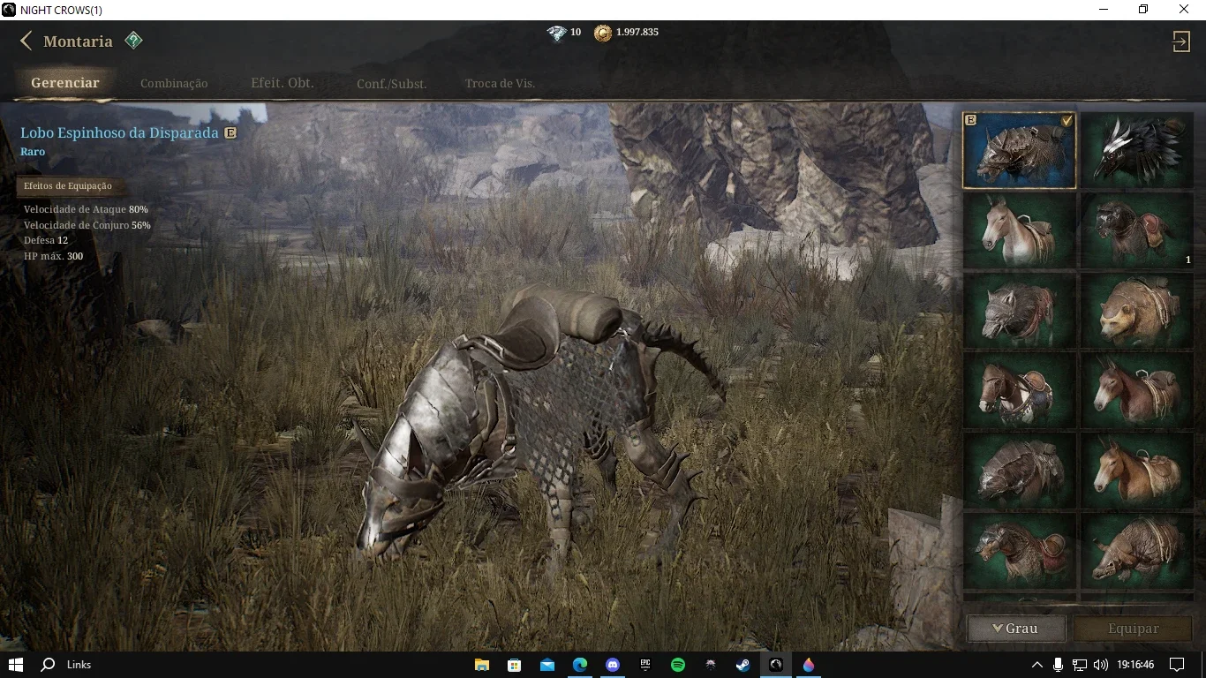This screenshot has height=678, width=1206.
Task: Click the Raro rarity label
Action: 33,152
